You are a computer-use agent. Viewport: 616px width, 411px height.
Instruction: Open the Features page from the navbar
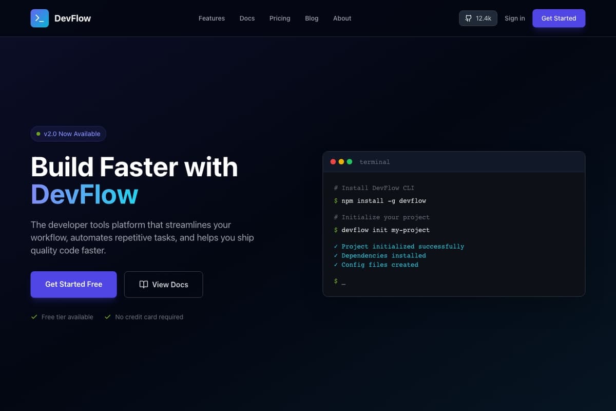click(211, 18)
